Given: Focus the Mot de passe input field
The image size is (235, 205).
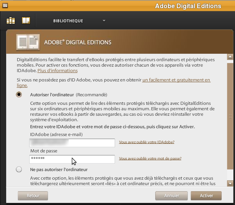Looking at the screenshot, I should pyautogui.click(x=72, y=159).
